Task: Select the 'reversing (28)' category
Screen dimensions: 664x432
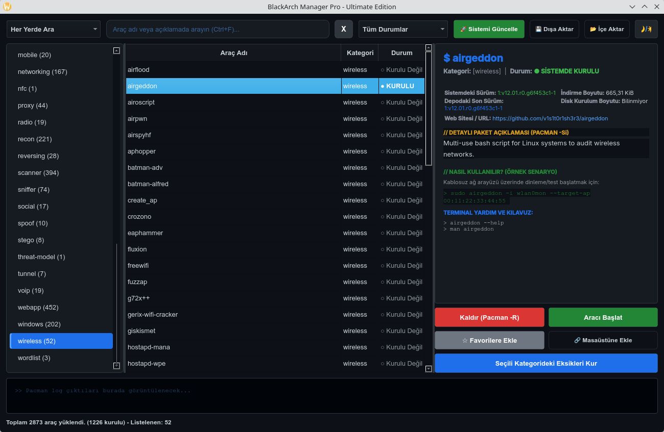Action: click(x=61, y=156)
